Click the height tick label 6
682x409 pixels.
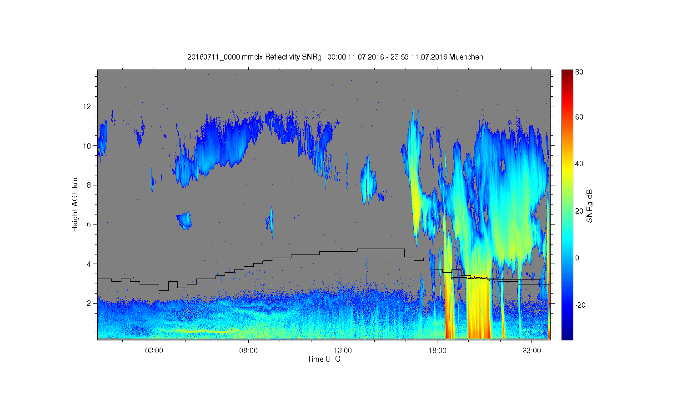tap(89, 224)
